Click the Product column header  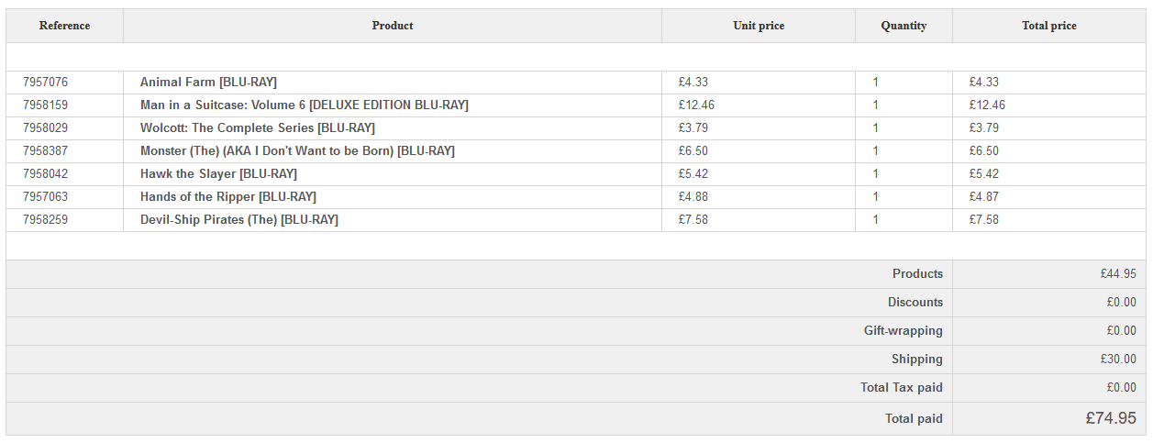coord(393,26)
